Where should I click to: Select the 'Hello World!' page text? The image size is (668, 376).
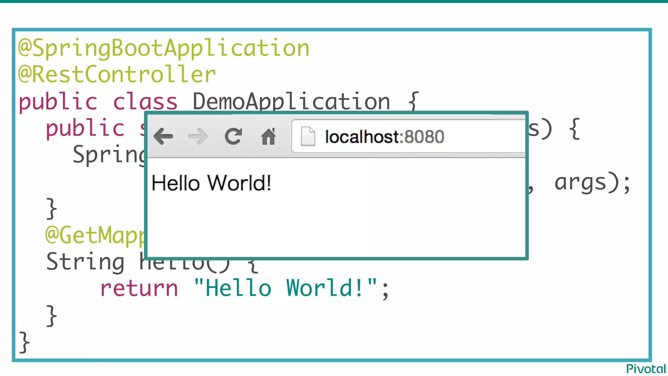211,183
